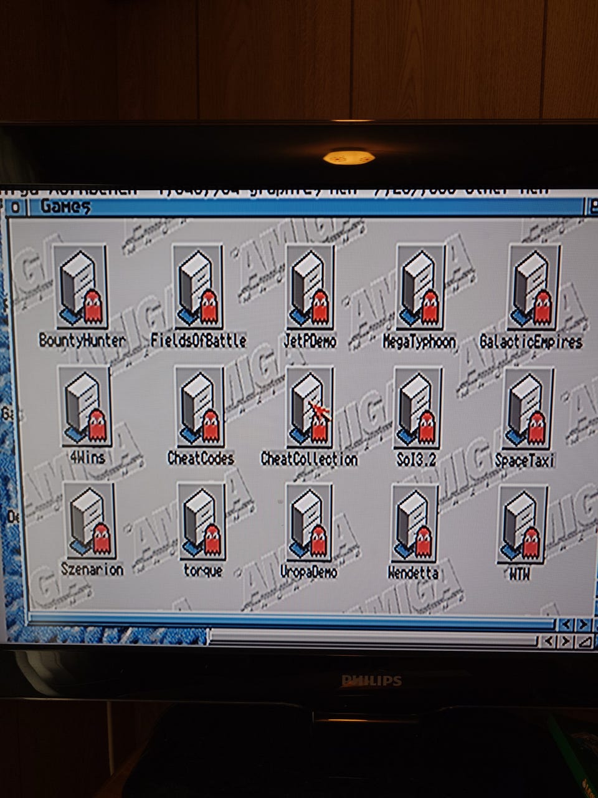
Task: Click the CheatCodes text label
Action: [201, 458]
